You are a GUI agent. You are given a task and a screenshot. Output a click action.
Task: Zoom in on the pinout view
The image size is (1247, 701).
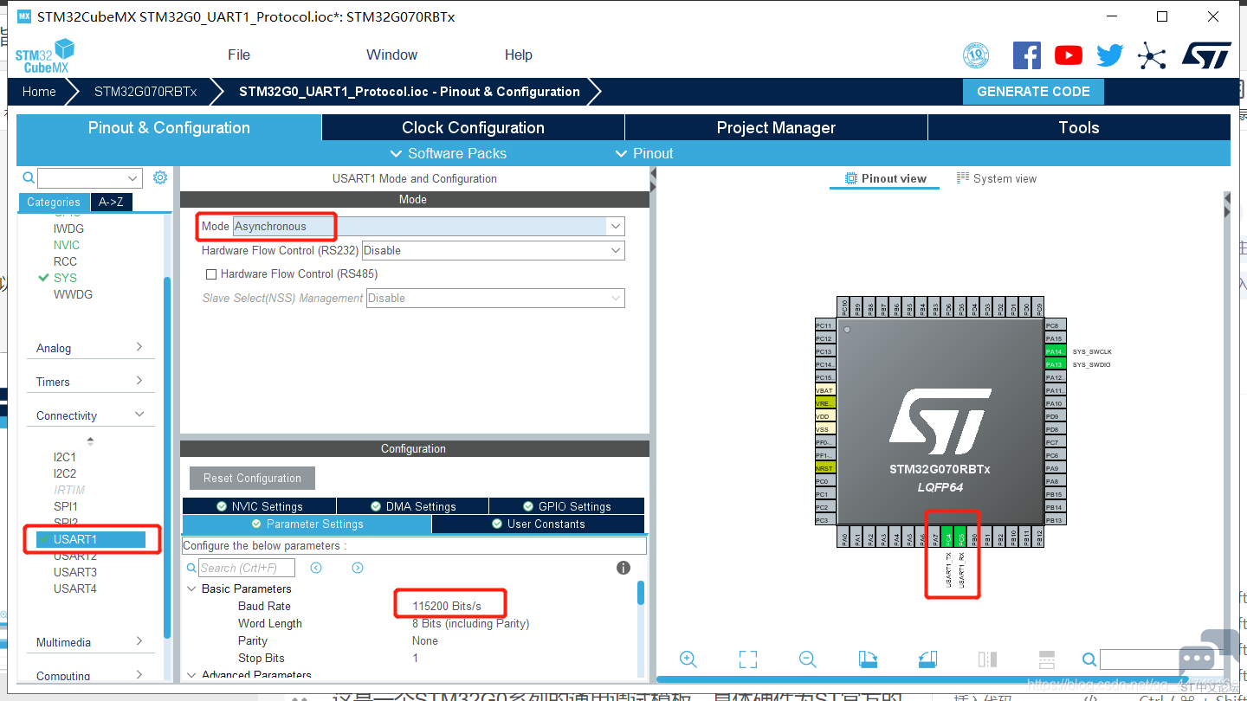[x=688, y=659]
